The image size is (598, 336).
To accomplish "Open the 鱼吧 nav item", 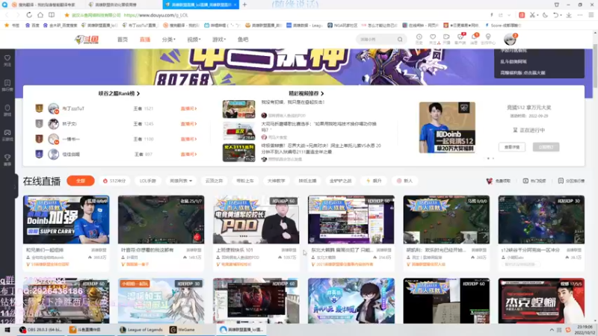I will point(243,40).
